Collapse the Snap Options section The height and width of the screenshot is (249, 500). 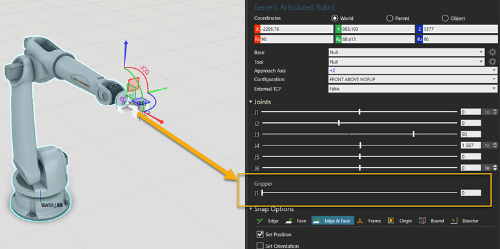(x=250, y=209)
